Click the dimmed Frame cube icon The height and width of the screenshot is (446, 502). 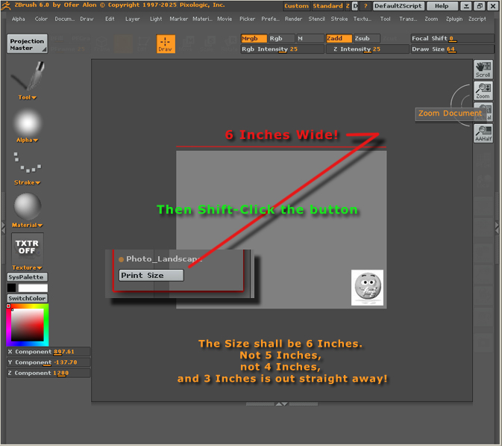point(102,43)
